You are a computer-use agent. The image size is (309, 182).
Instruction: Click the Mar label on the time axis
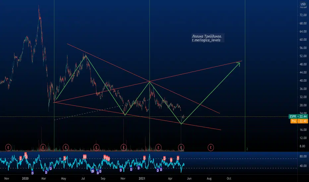pyautogui.click(x=43, y=178)
